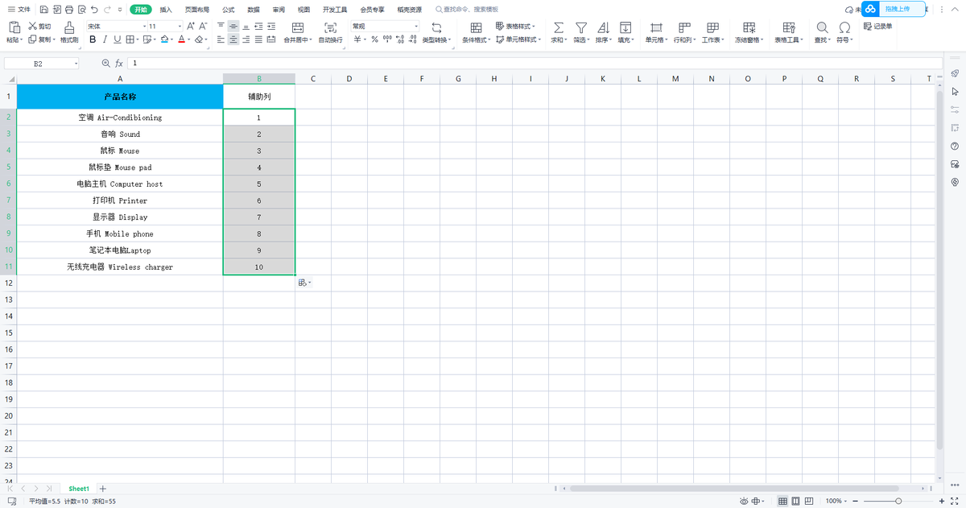966x508 pixels.
Task: Switch to the Page Layout (页面布局) tab
Action: [x=196, y=10]
